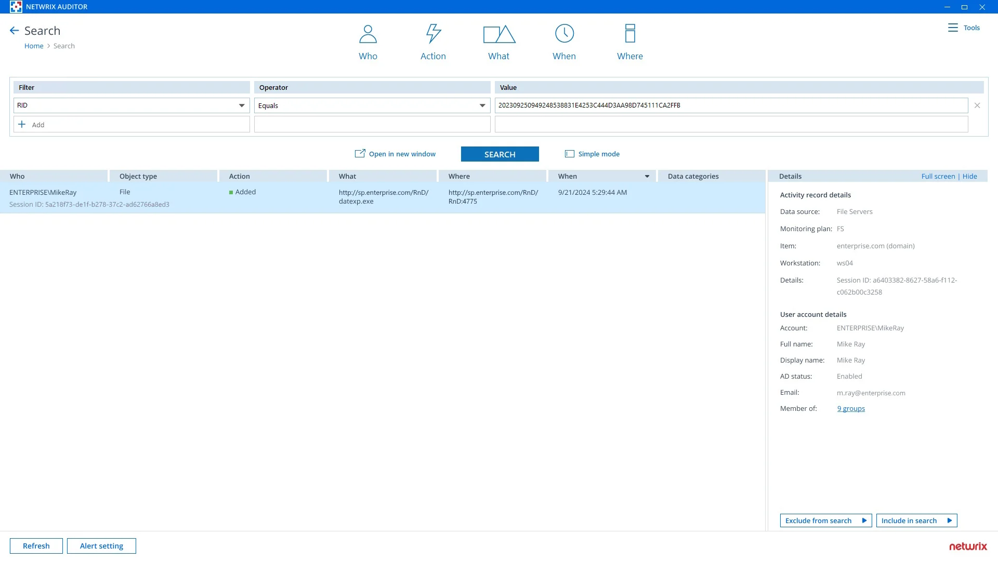Click the green Added status marker

pyautogui.click(x=231, y=192)
